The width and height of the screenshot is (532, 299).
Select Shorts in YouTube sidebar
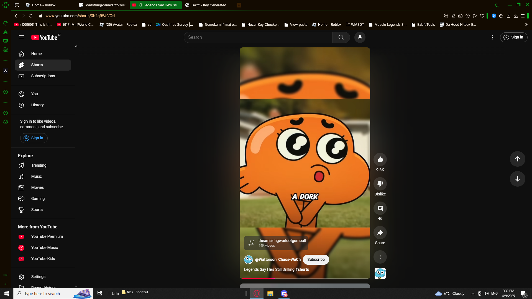click(x=43, y=65)
